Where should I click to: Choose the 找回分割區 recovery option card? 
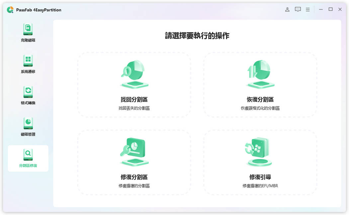coord(134,85)
